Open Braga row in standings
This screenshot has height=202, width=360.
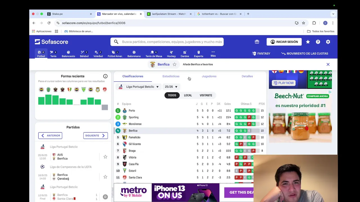point(190,151)
